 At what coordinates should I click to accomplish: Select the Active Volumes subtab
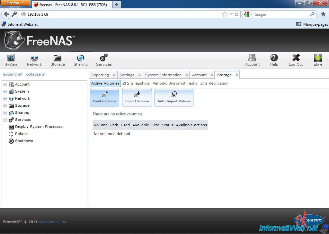pyautogui.click(x=105, y=83)
